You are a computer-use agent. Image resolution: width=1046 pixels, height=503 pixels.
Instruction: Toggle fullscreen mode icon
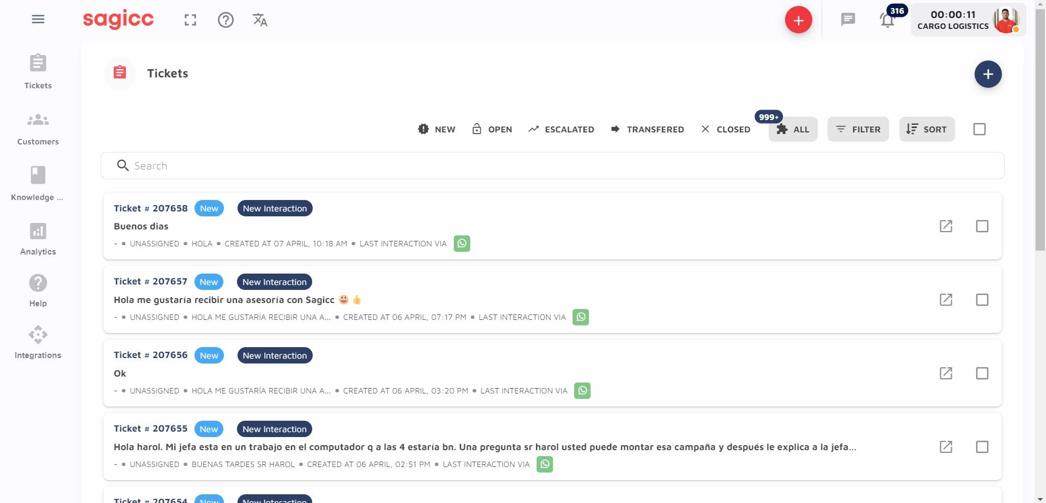(190, 20)
